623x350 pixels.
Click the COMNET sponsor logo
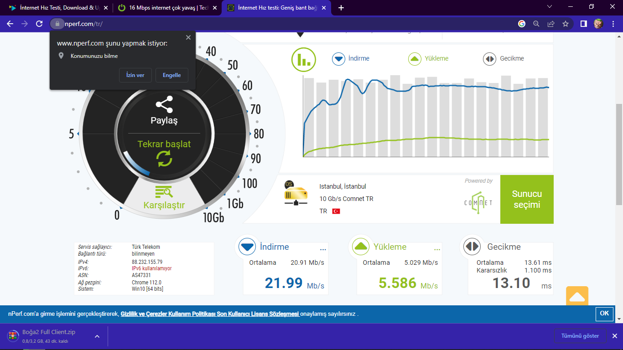click(x=478, y=202)
